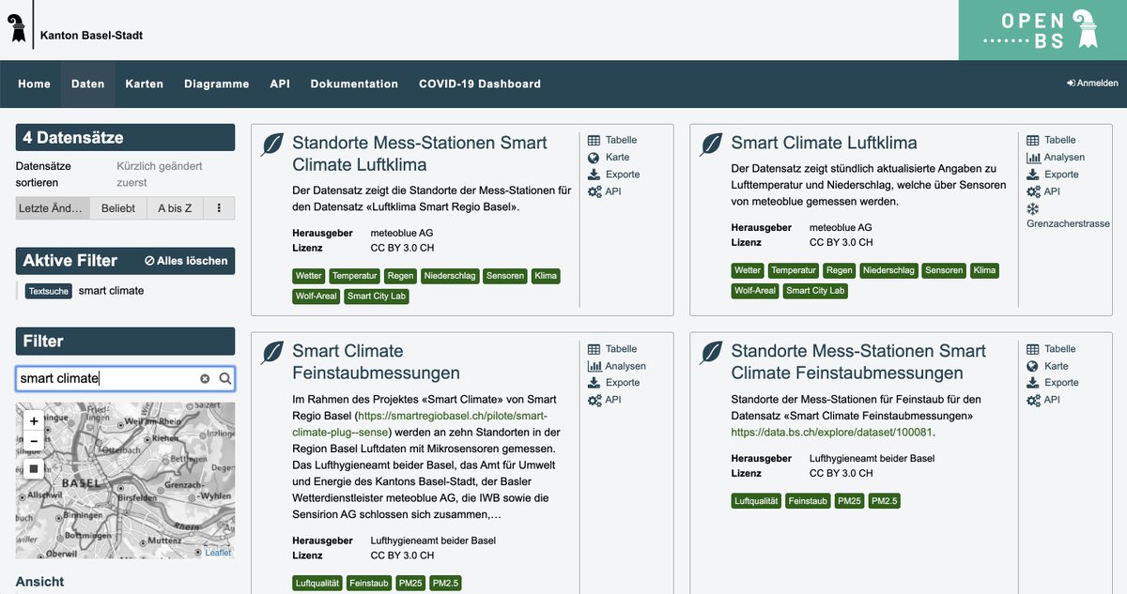Open the Grenzacherstrasse custom view link
The width and height of the screenshot is (1127, 594).
(x=1068, y=216)
